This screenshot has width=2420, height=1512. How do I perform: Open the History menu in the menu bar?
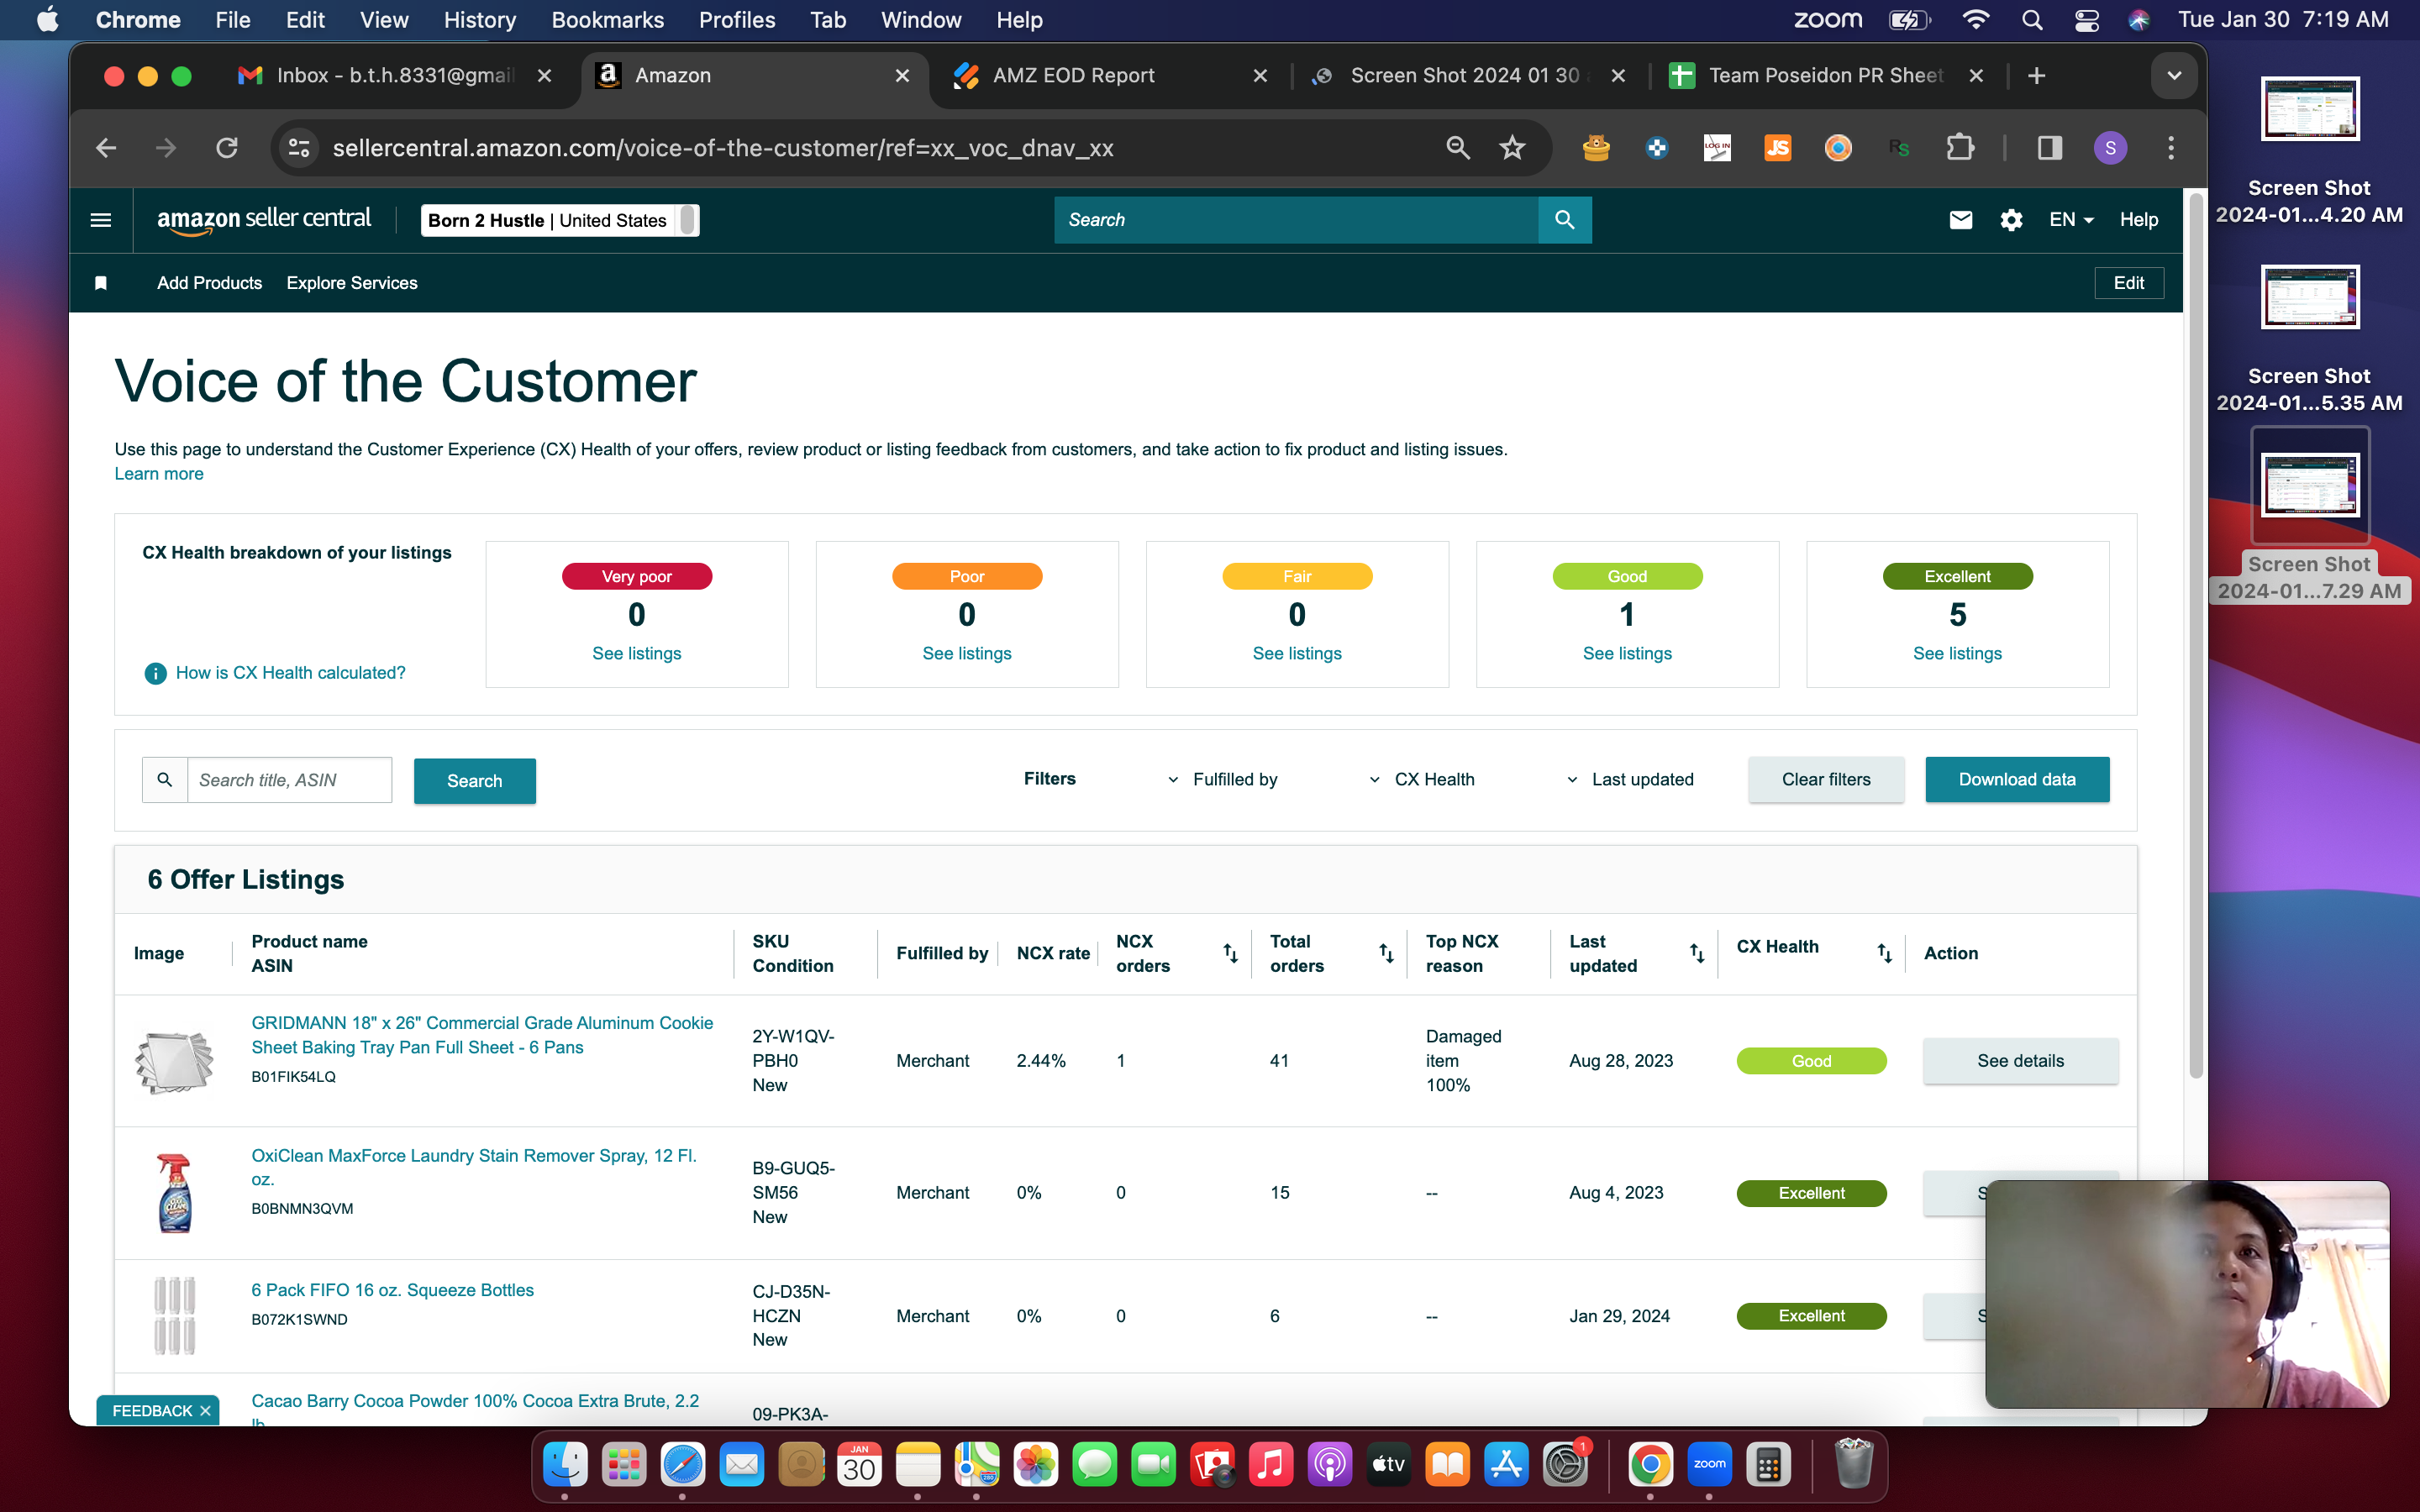coord(480,20)
